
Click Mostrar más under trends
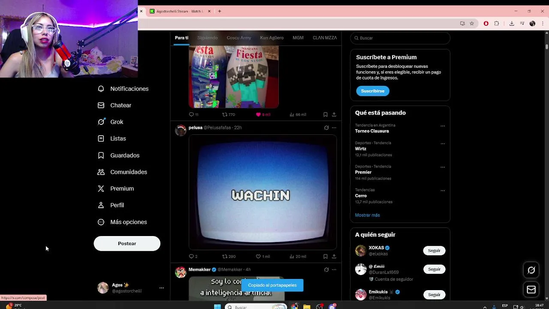tap(368, 215)
